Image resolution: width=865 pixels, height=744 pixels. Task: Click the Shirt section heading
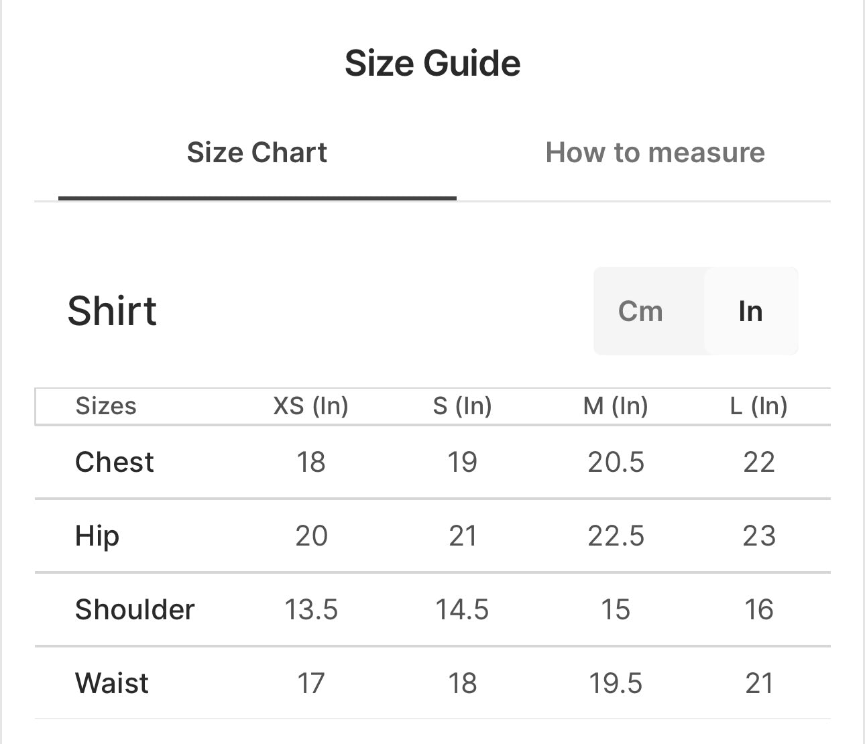click(x=112, y=311)
